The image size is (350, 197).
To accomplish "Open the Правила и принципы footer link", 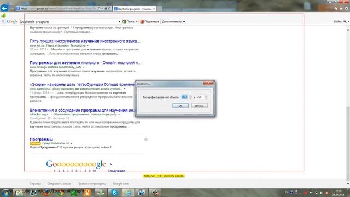I will tap(91, 184).
